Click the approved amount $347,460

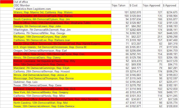coord(172,40)
